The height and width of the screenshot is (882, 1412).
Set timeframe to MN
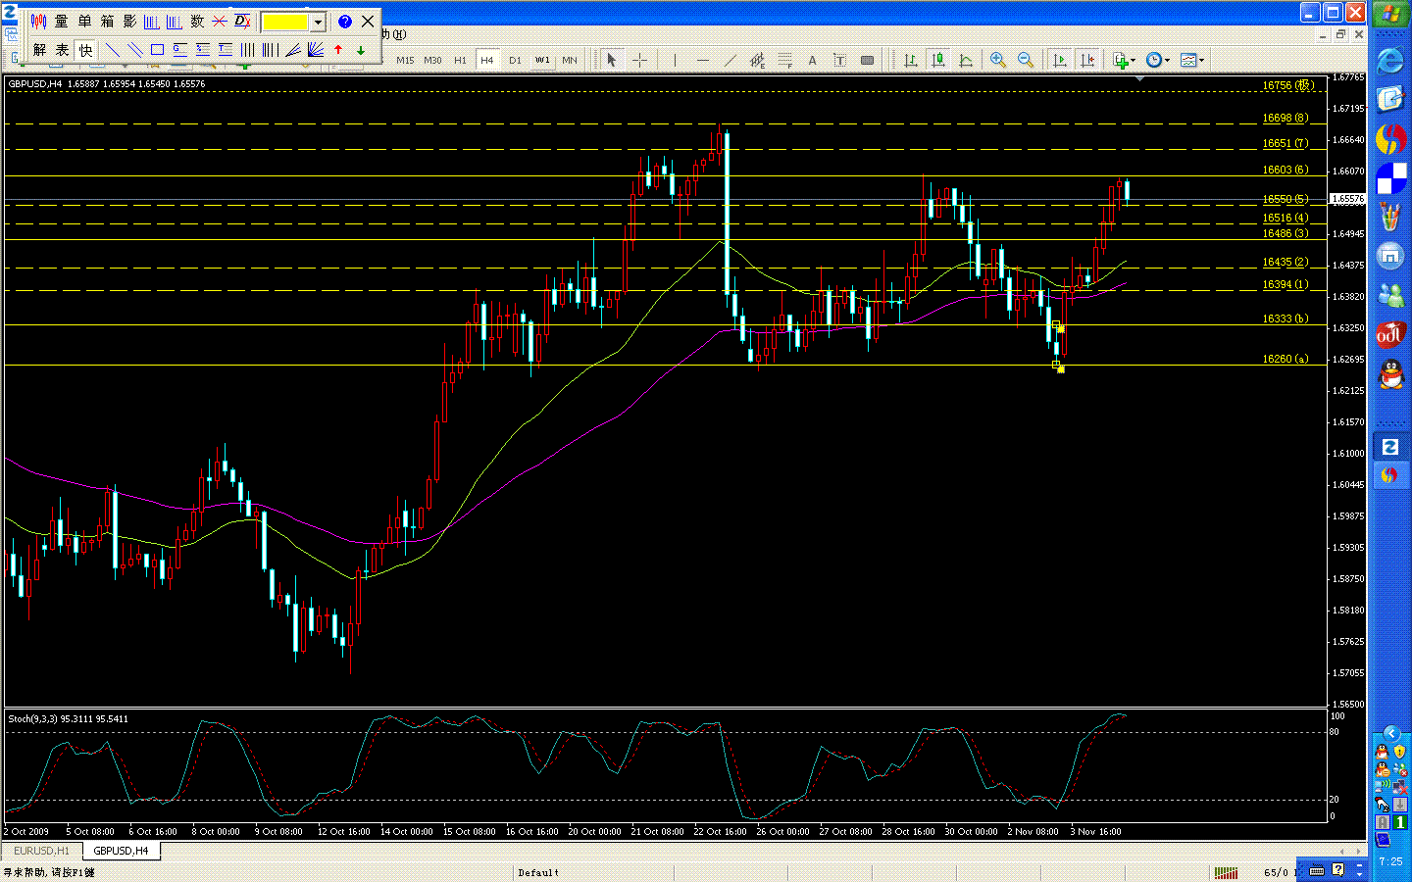(x=570, y=60)
